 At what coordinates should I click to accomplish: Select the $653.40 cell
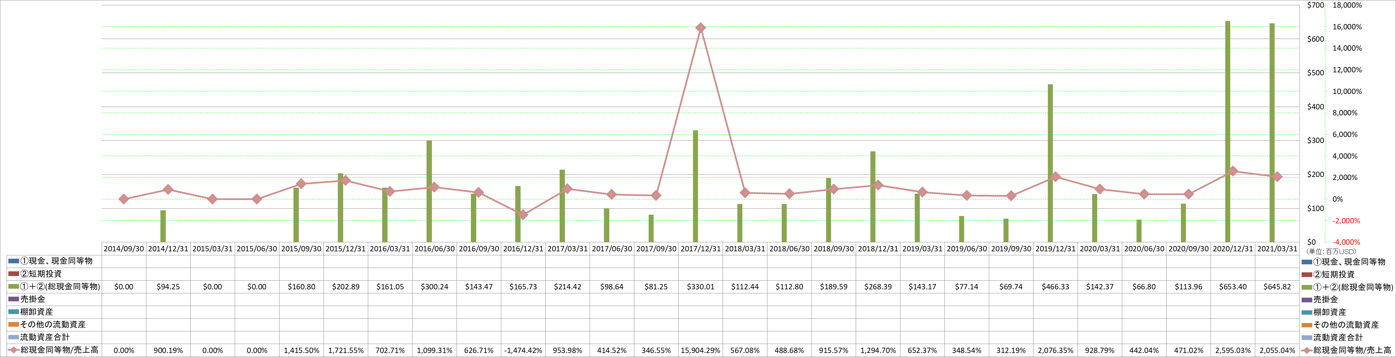(1233, 287)
